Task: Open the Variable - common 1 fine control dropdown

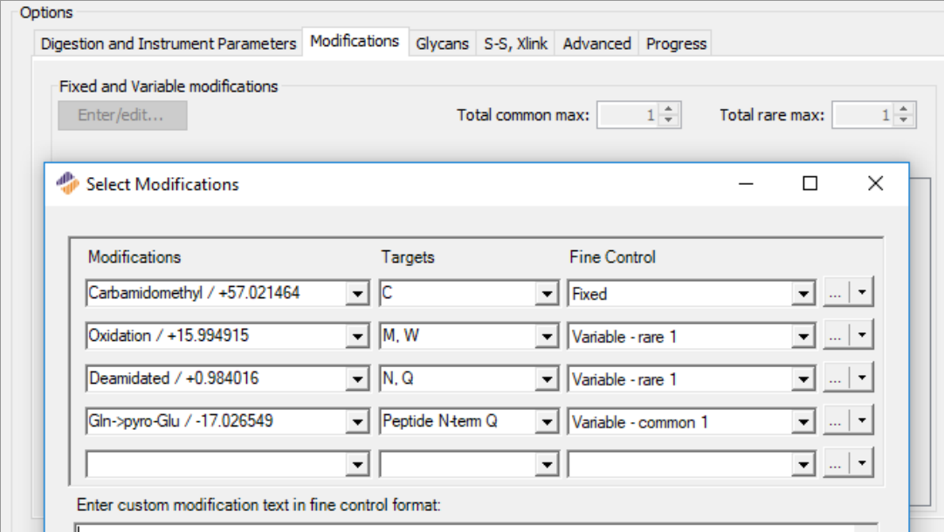Action: pyautogui.click(x=804, y=422)
